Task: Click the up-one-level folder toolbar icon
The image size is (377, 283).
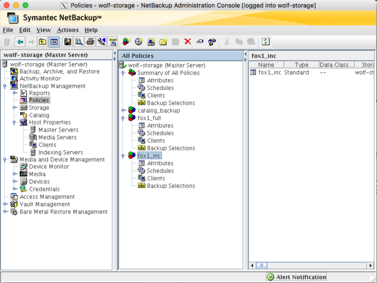Action: [42, 42]
